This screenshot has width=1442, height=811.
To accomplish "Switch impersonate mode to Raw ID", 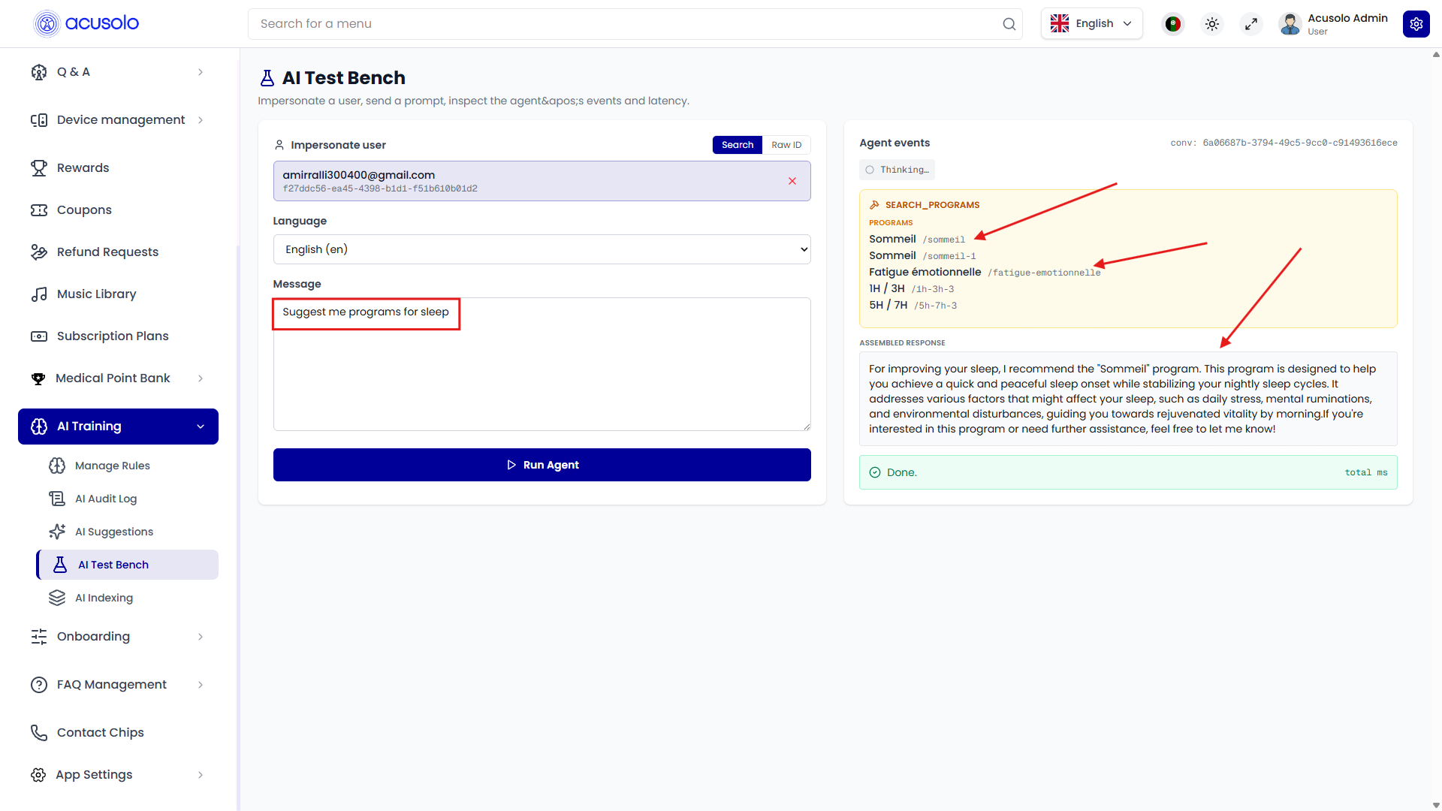I will coord(786,145).
